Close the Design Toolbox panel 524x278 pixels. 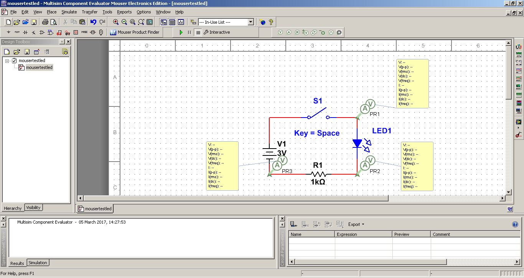[68, 42]
